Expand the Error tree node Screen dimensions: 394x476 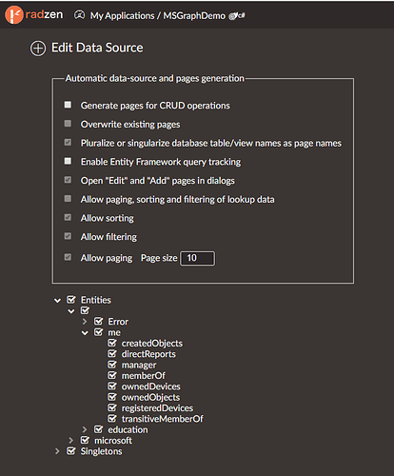85,322
